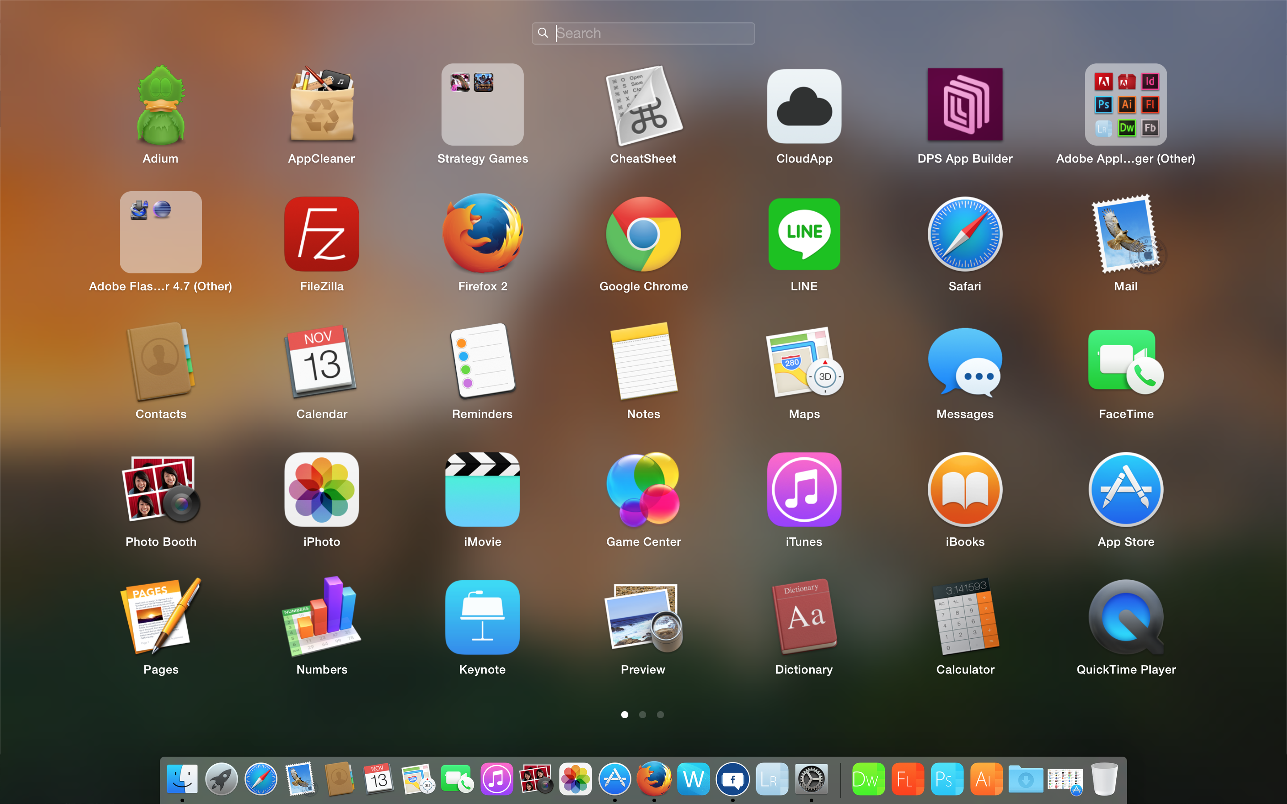Launch AppCleaner
This screenshot has width=1287, height=804.
point(321,105)
